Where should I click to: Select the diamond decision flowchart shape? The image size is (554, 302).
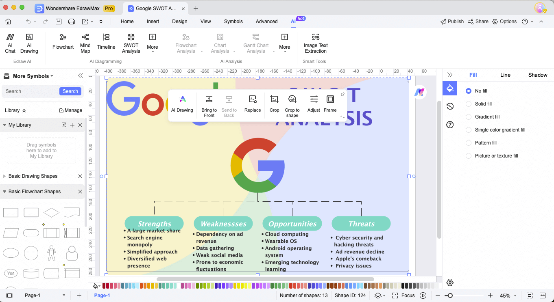(x=51, y=212)
